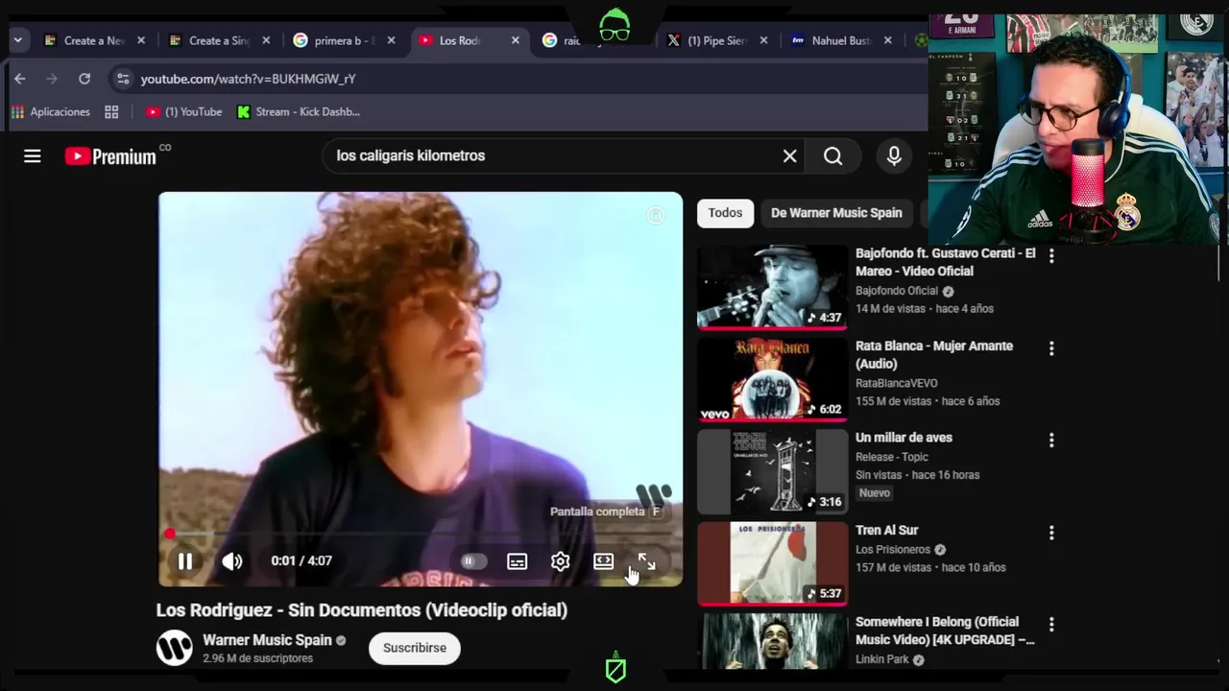1229x691 pixels.
Task: Seek on the red video progress bar
Action: 421,534
